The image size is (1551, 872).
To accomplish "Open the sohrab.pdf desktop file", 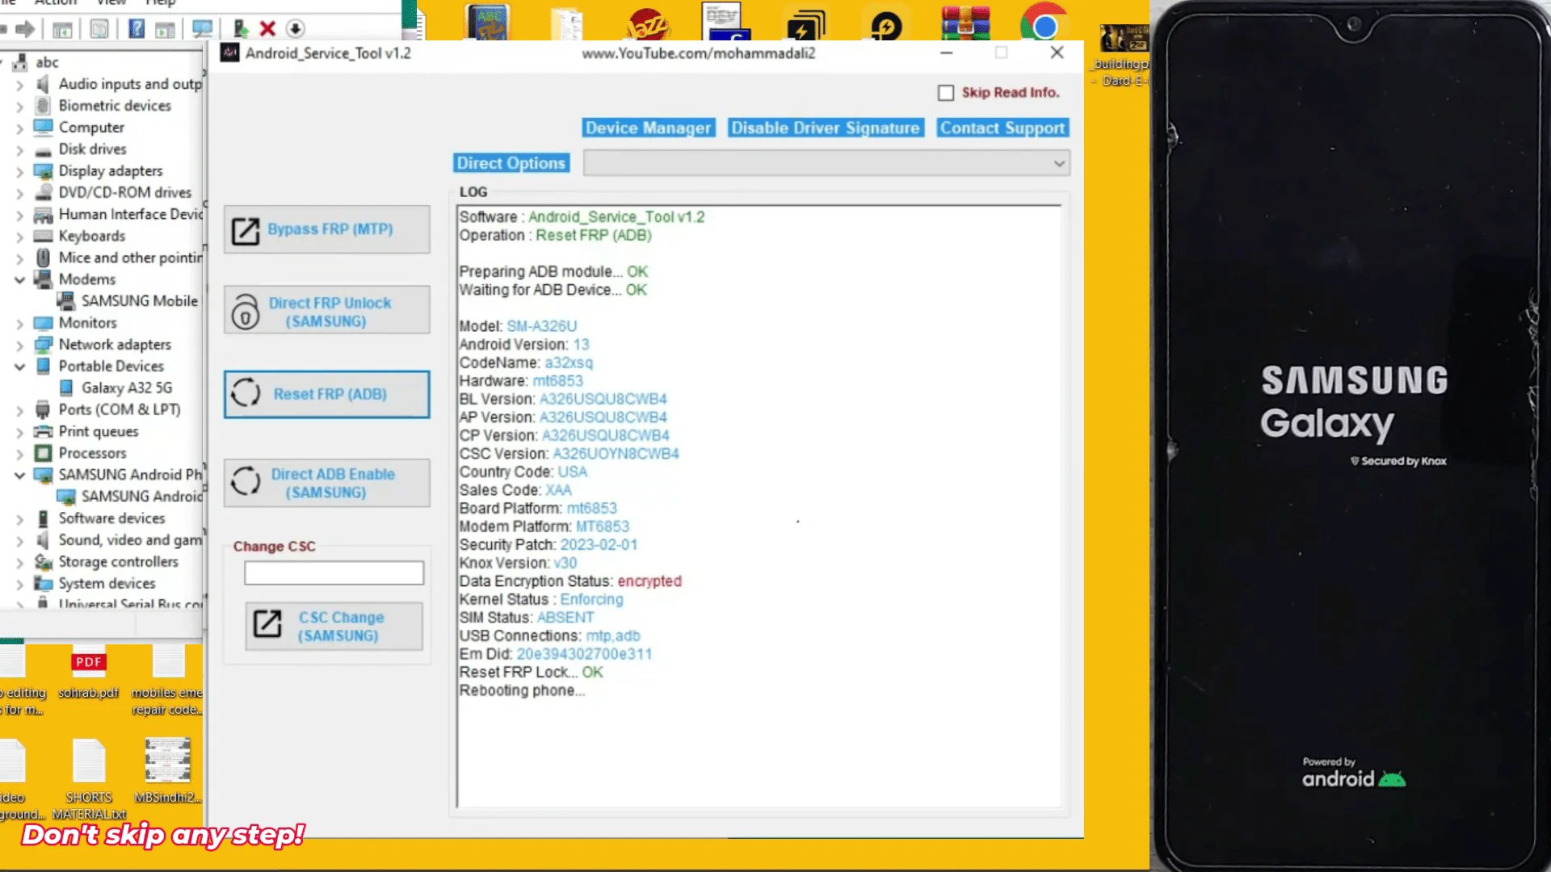I will tap(89, 672).
